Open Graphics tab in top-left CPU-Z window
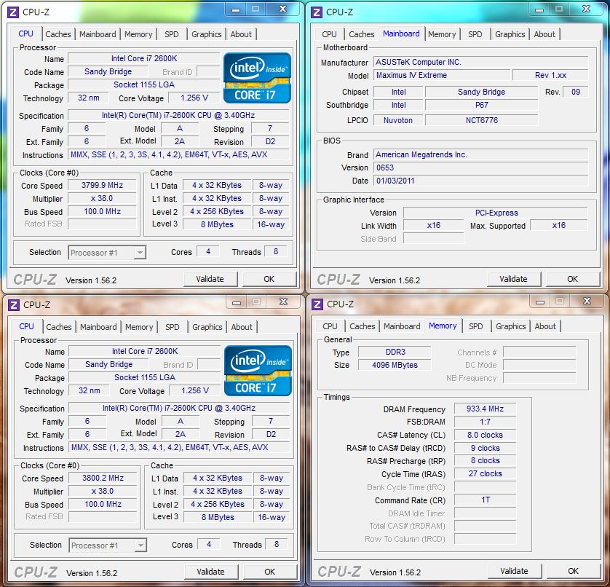 [x=207, y=34]
